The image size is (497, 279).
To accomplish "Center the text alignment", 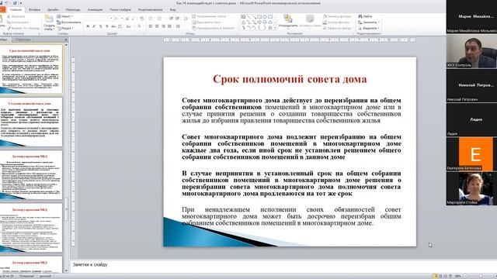I will click(x=157, y=26).
